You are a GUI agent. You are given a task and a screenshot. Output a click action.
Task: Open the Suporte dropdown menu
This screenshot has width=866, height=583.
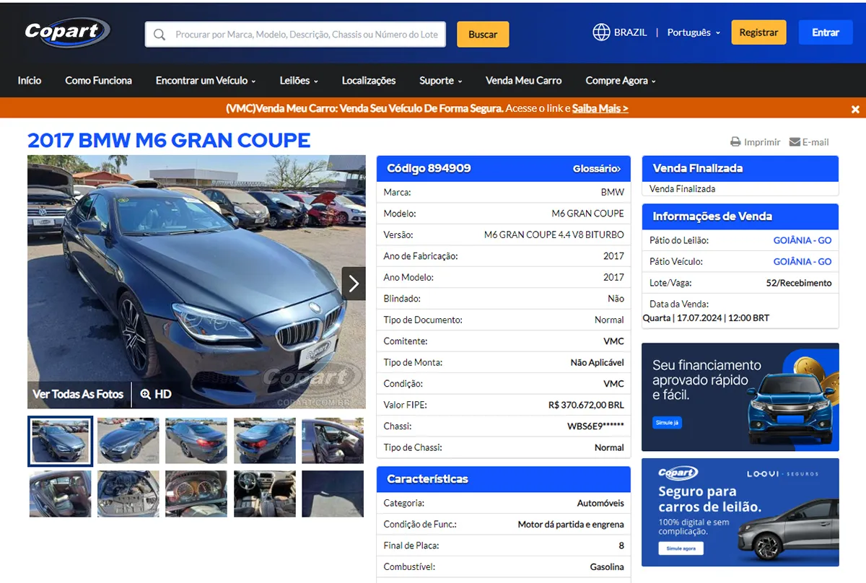[440, 81]
